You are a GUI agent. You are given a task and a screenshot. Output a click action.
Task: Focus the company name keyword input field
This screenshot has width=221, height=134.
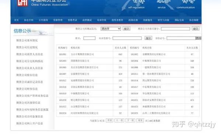(x=175, y=29)
